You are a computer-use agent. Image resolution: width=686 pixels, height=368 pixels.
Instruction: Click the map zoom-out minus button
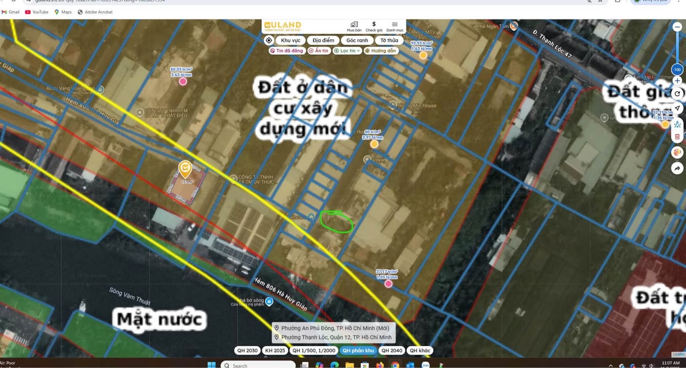[677, 27]
